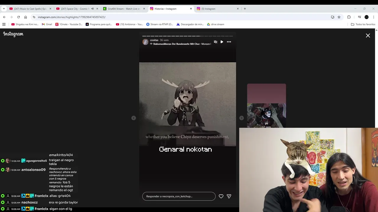Click the cositas highlight name
The image size is (378, 212).
[154, 40]
